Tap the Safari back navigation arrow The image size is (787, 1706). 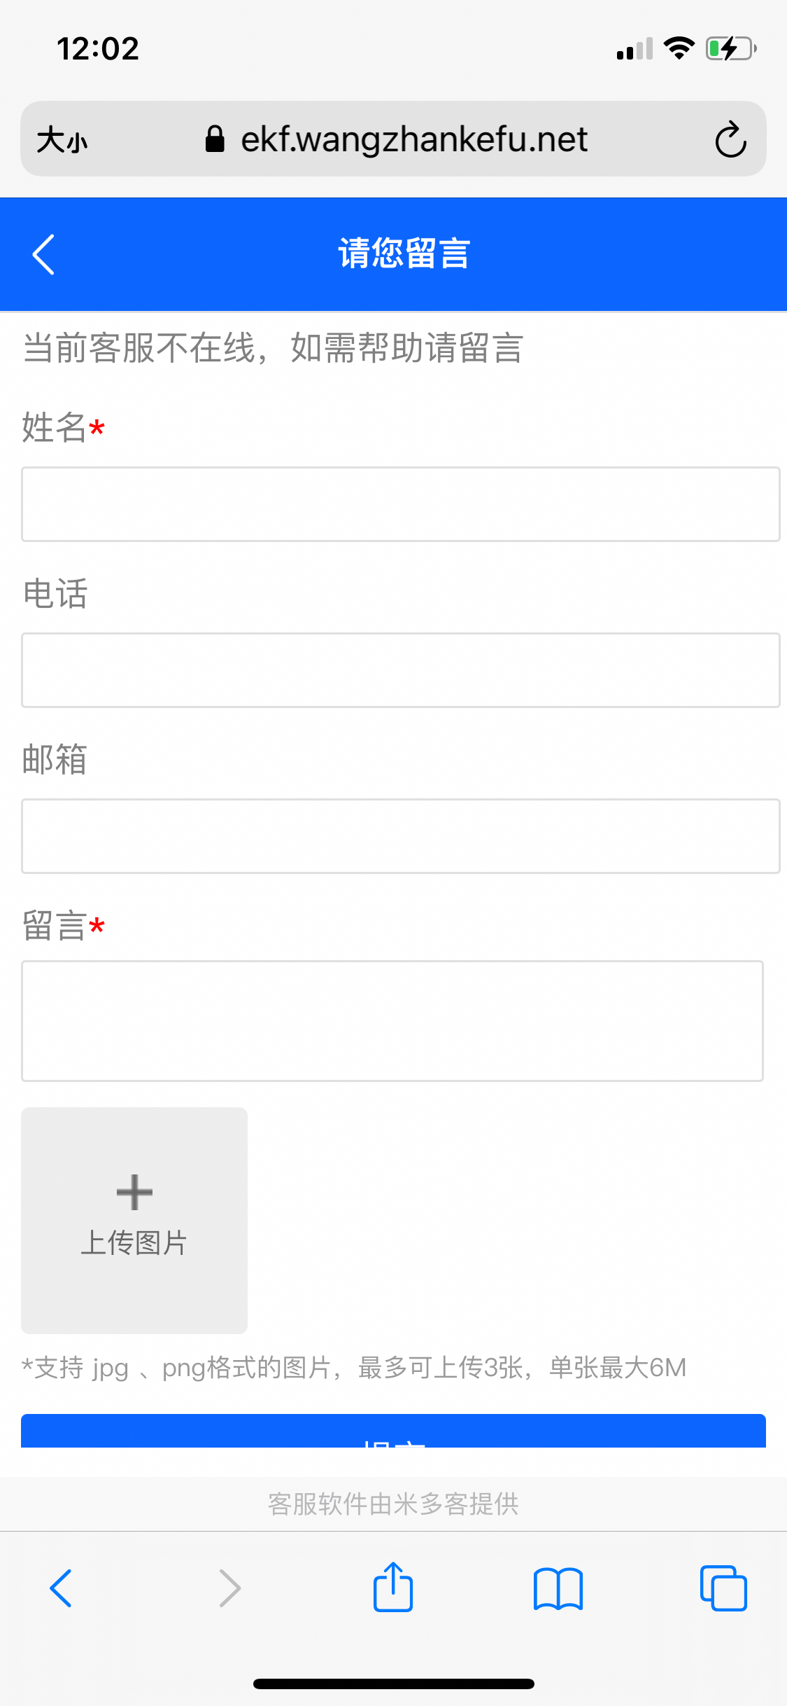(61, 1588)
